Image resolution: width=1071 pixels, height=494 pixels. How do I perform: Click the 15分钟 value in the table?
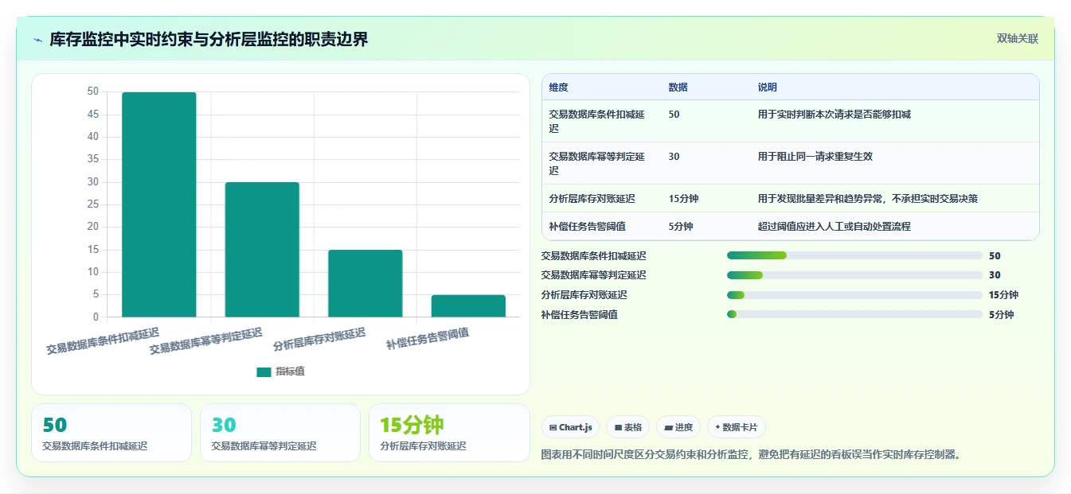point(683,199)
